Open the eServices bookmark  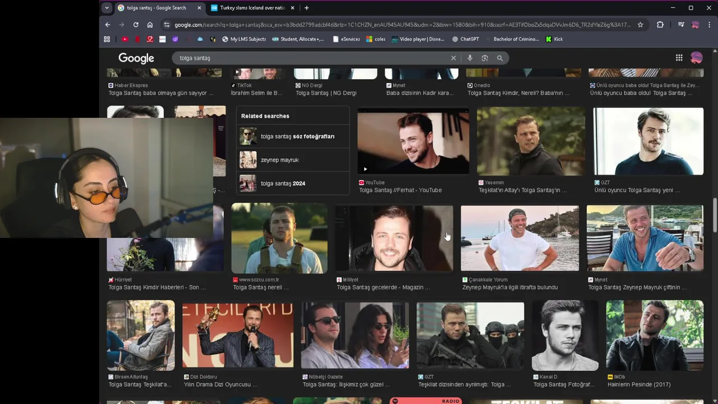coord(346,39)
